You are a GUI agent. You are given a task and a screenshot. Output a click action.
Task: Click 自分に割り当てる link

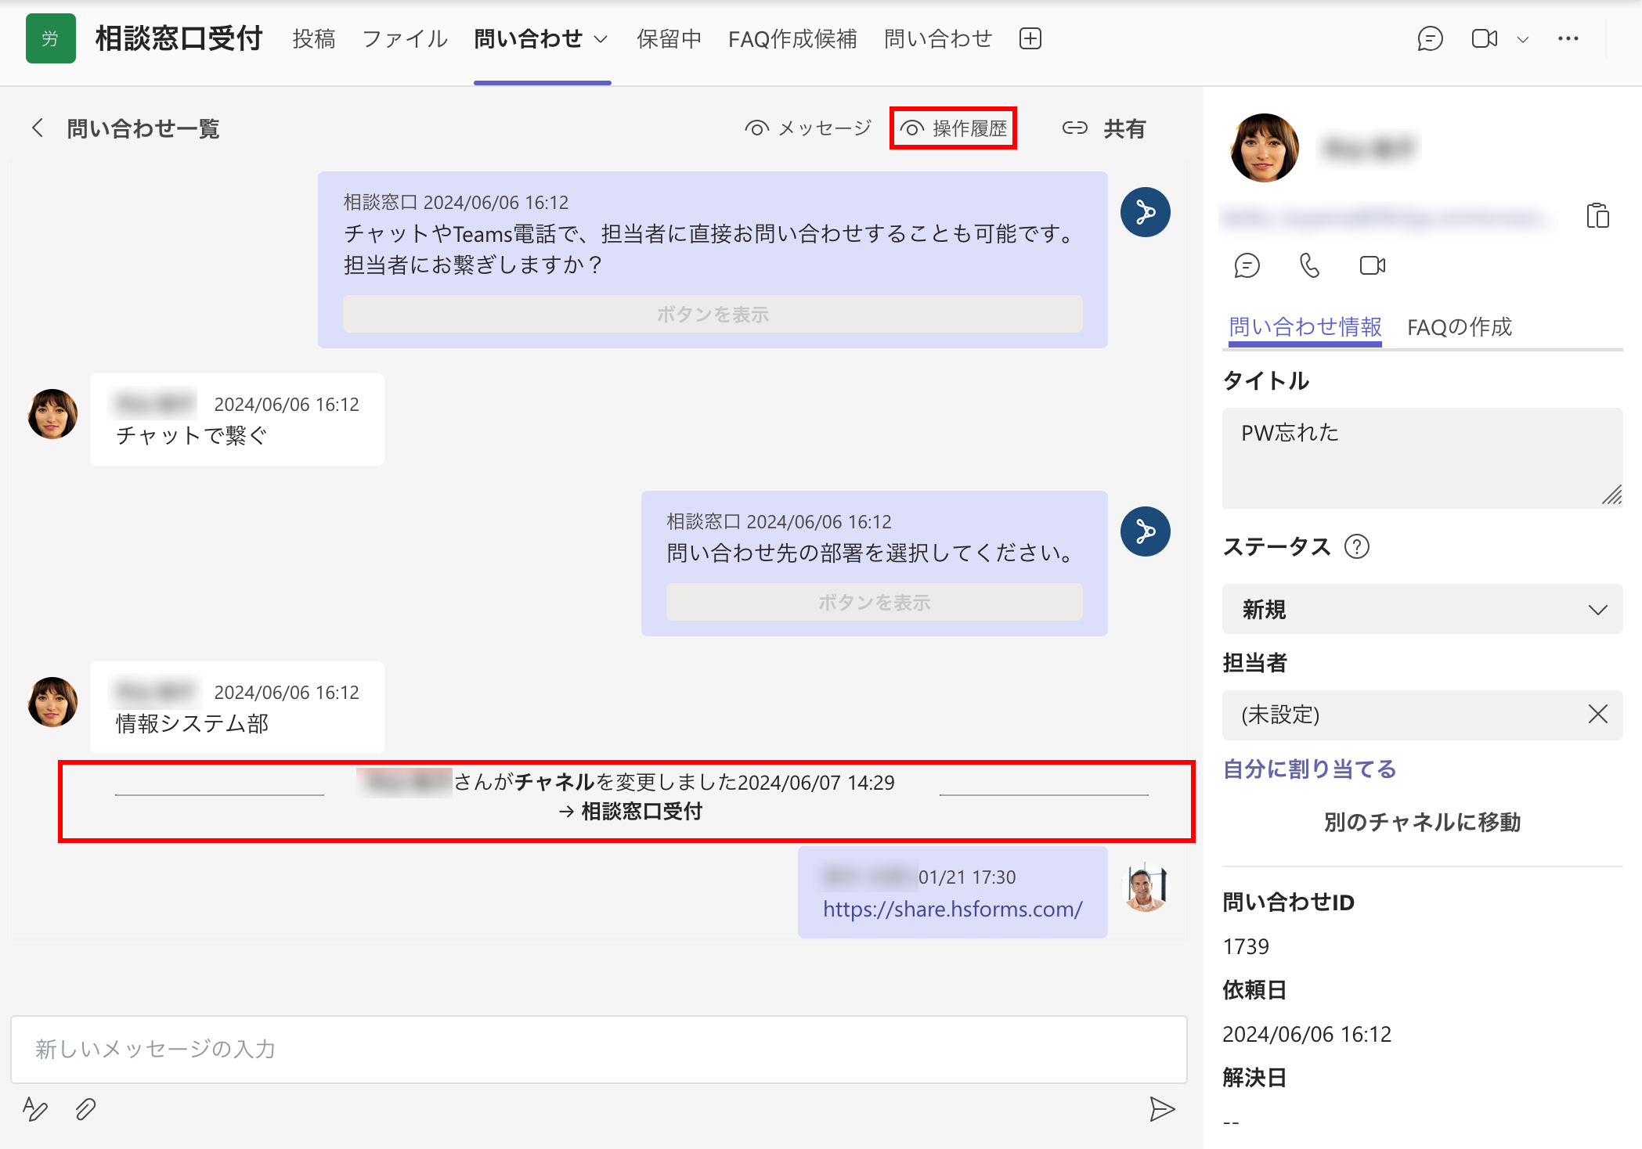1309,769
